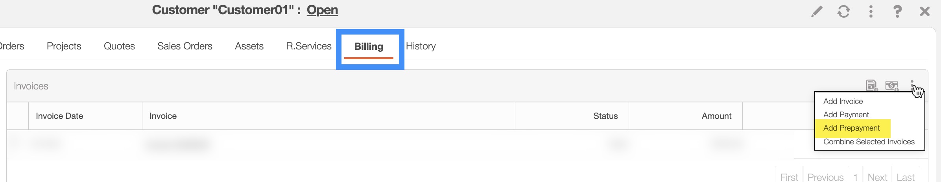Click the Invoices panel three-dot menu
The height and width of the screenshot is (182, 941).
[912, 85]
